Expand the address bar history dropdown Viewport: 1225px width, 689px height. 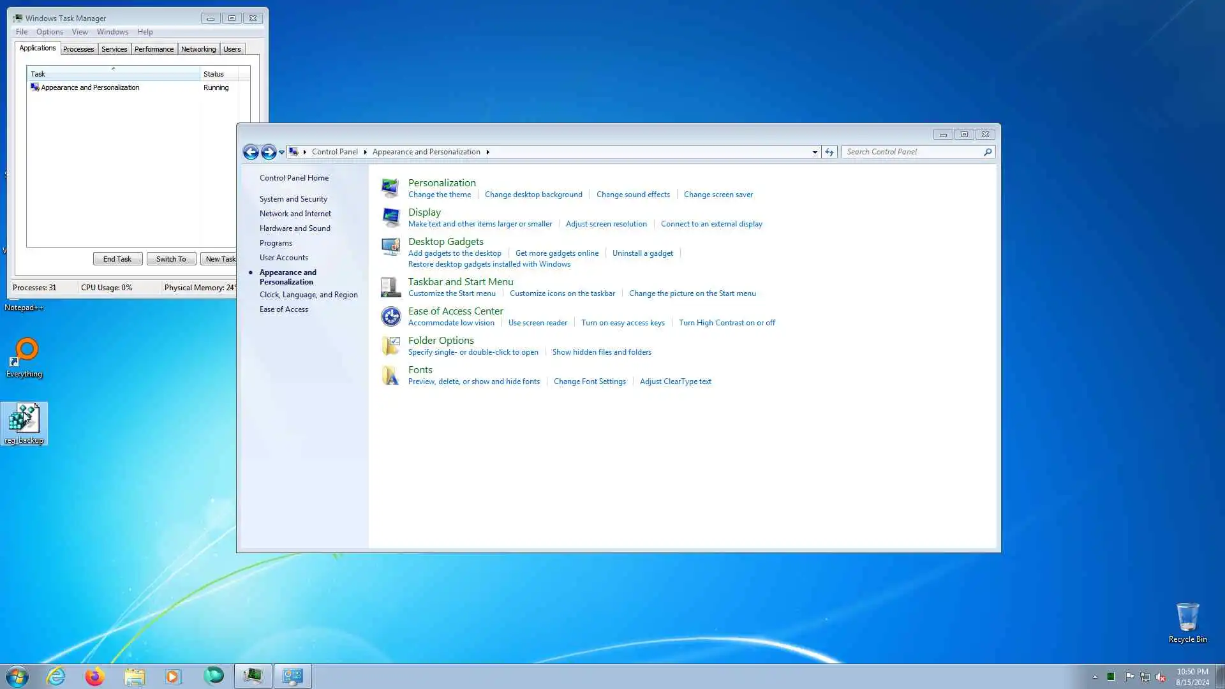click(815, 152)
